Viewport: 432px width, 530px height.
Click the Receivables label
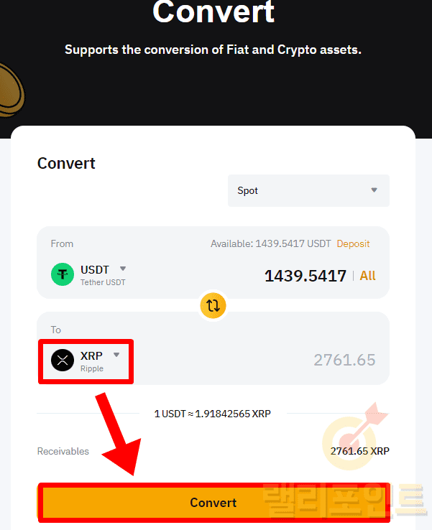(x=63, y=451)
